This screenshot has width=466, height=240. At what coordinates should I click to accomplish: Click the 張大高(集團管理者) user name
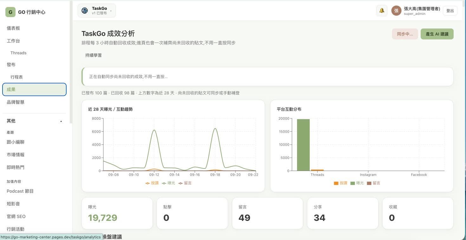coord(422,9)
